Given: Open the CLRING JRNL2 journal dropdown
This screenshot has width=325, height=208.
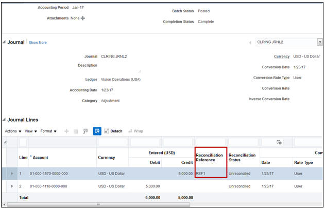Looking at the screenshot, I should [x=320, y=42].
